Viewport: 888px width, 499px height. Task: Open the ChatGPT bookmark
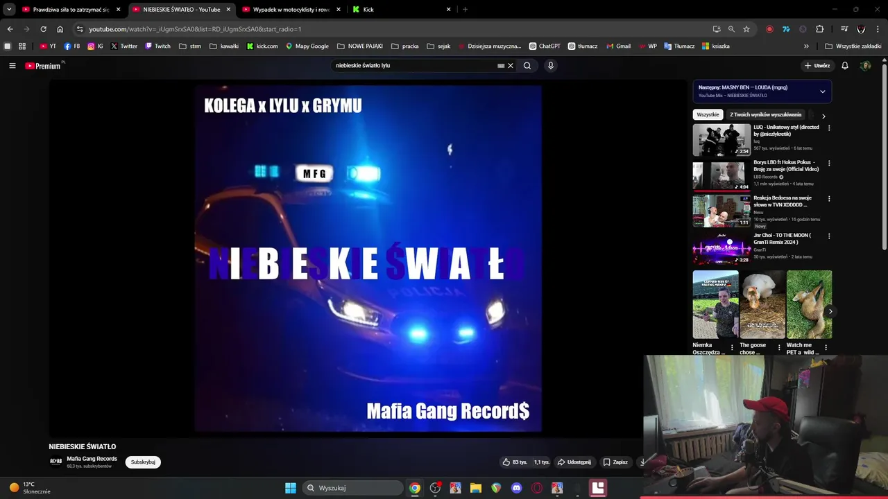(545, 46)
